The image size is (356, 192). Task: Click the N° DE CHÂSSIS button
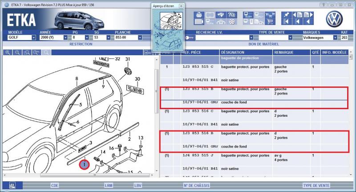click(196, 185)
